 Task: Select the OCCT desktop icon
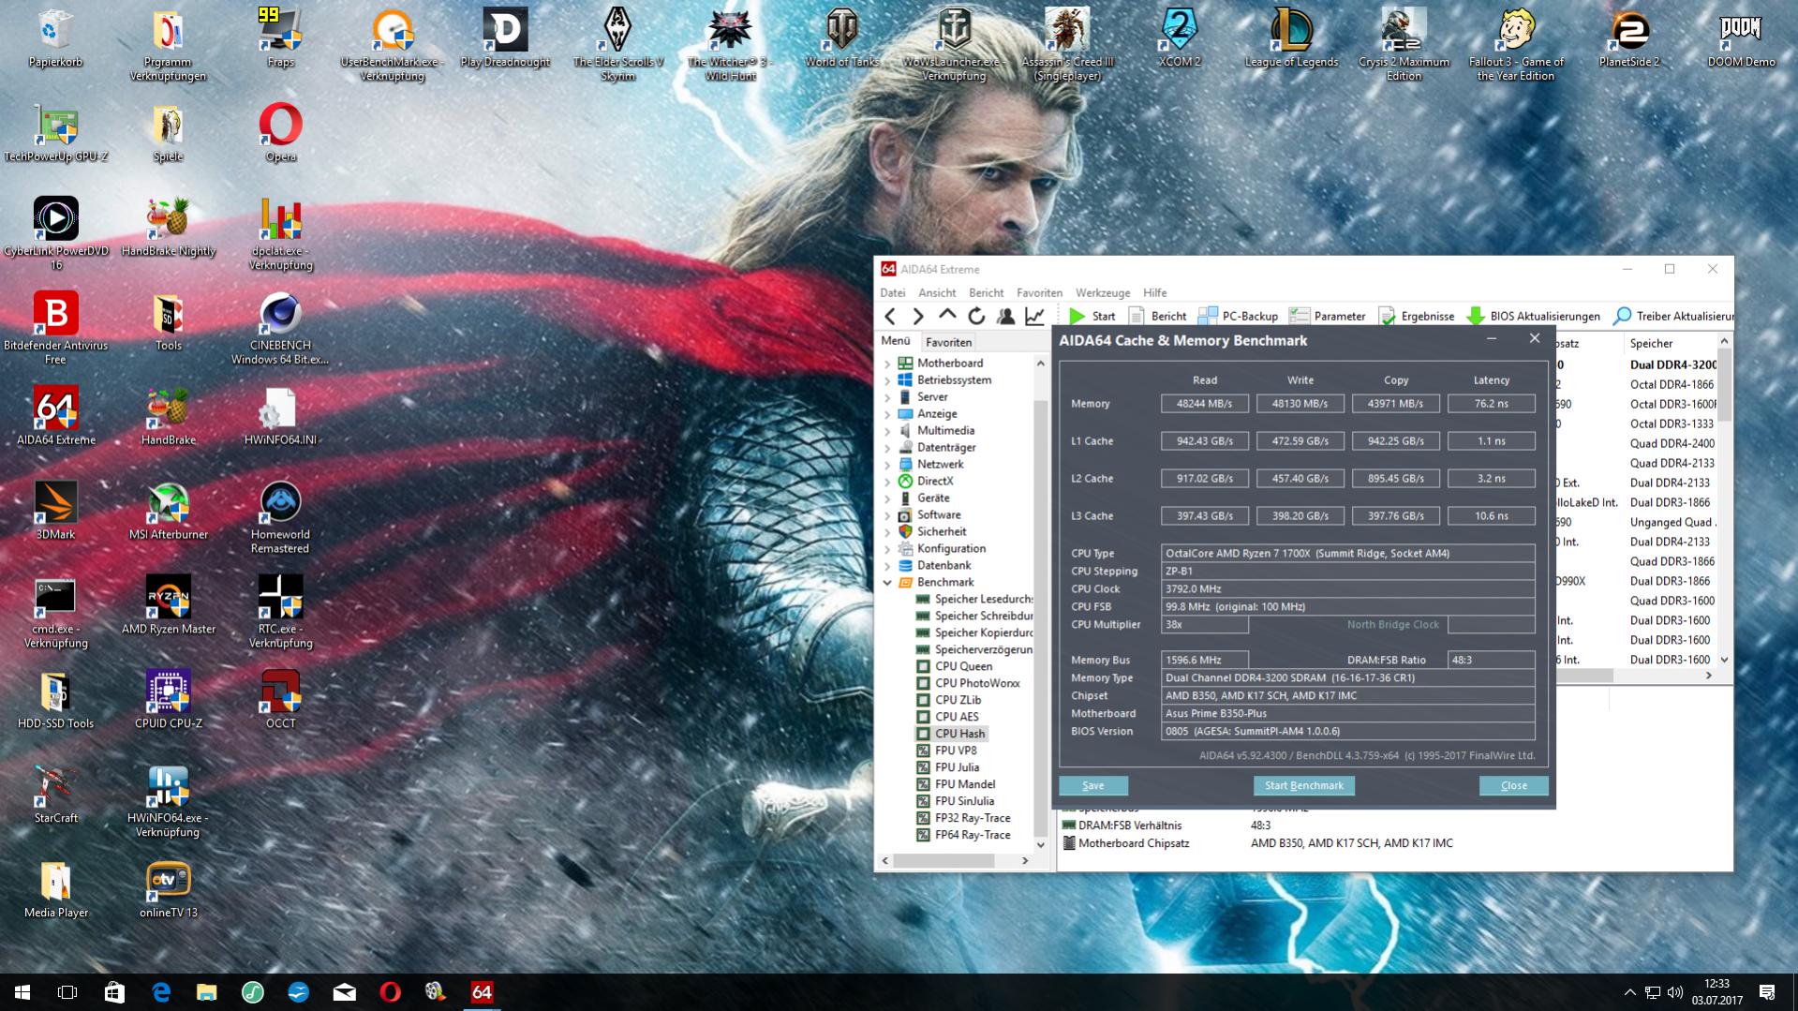281,700
